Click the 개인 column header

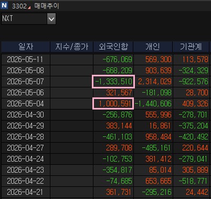(153, 47)
